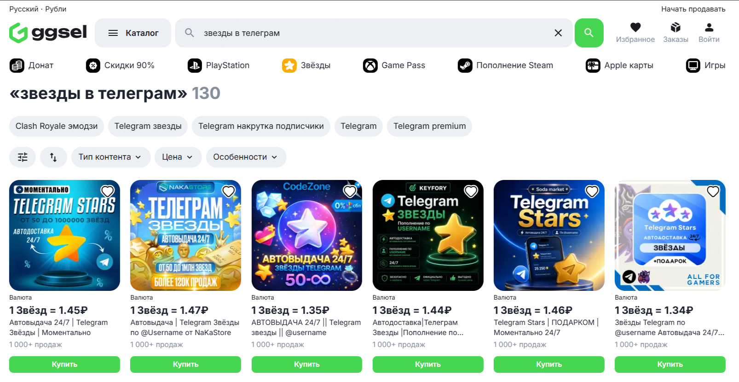Image resolution: width=739 pixels, height=382 pixels.
Task: Toggle favorite heart on KEYFORY product
Action: 471,191
